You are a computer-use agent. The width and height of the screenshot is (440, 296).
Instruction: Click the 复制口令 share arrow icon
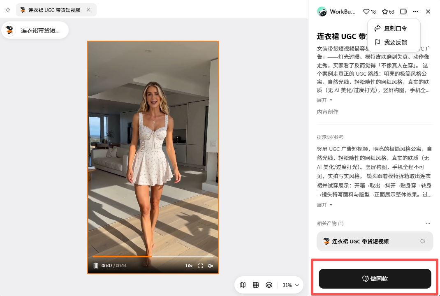coord(378,28)
